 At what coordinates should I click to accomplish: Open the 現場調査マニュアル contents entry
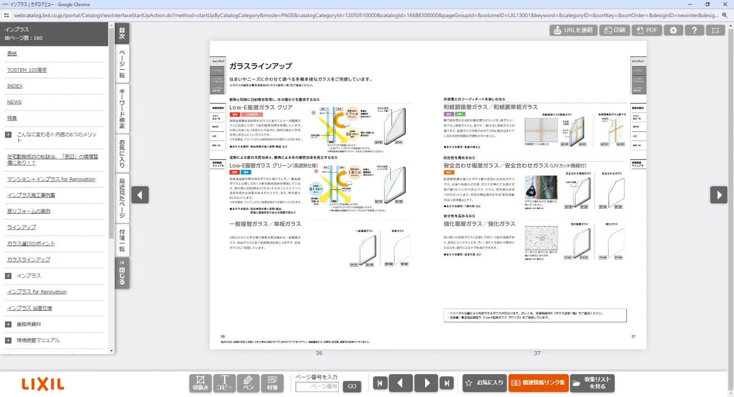[x=38, y=340]
